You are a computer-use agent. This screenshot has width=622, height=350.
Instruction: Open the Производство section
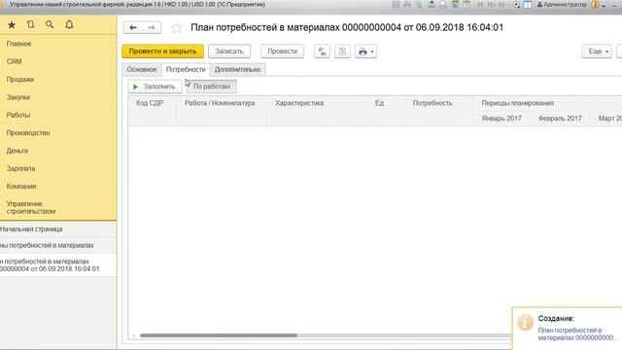(x=28, y=133)
